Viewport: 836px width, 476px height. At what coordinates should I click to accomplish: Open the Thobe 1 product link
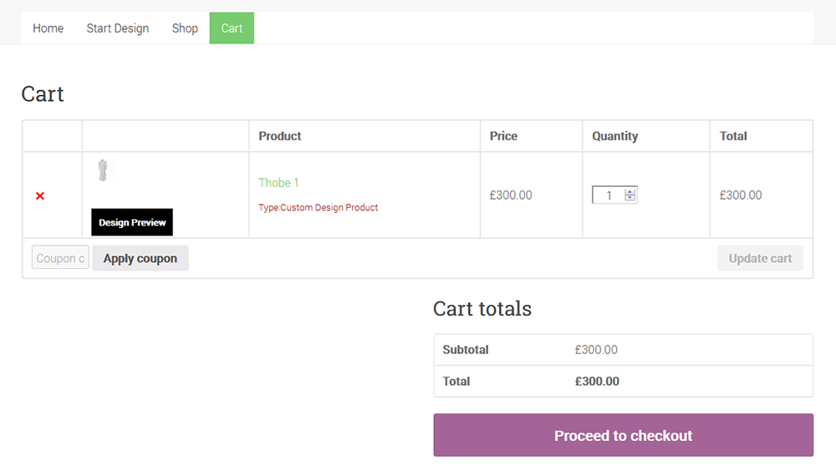tap(278, 183)
